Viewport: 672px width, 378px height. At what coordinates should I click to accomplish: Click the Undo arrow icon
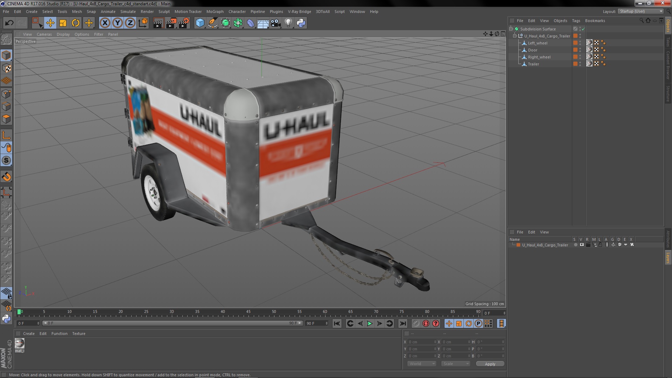click(x=9, y=23)
